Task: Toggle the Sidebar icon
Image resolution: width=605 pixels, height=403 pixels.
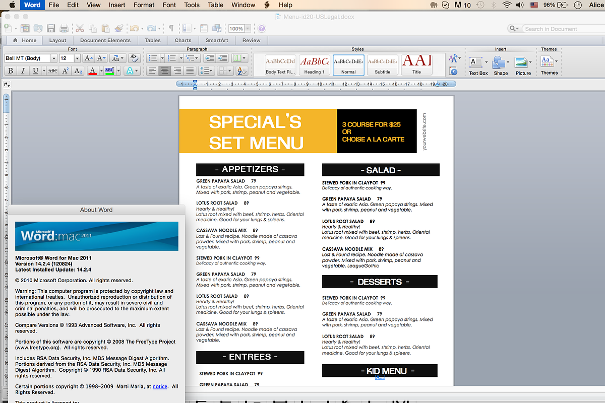Action: pyautogui.click(x=187, y=29)
